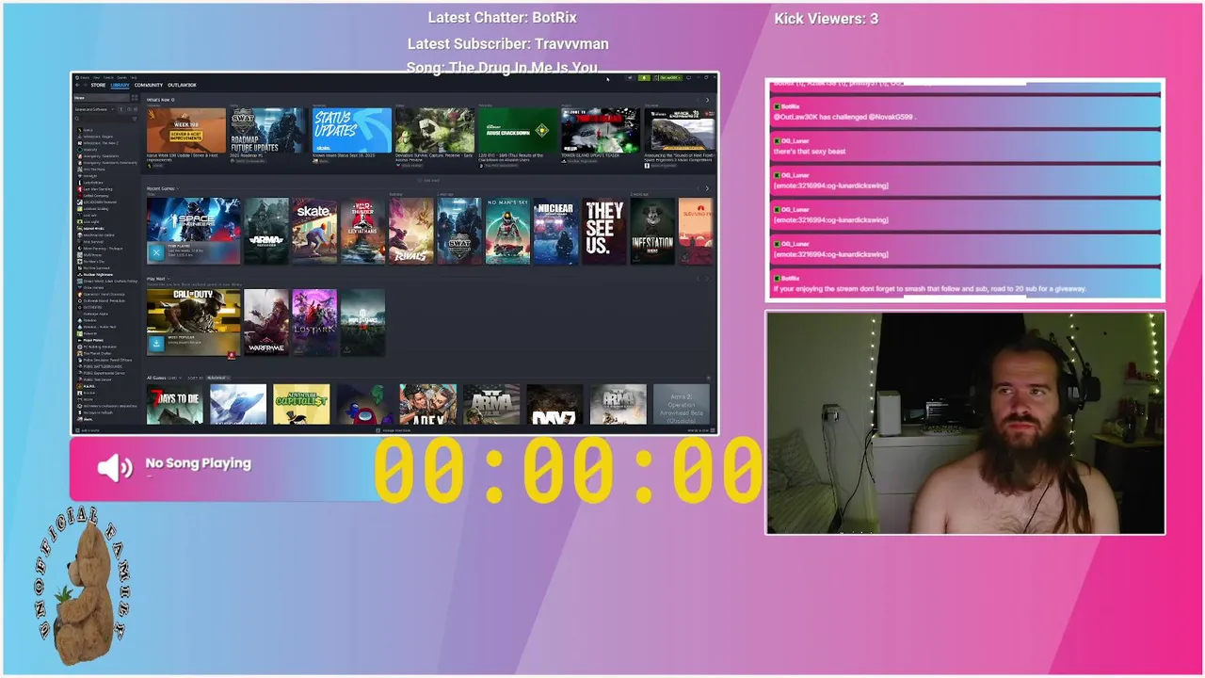Screen dimensions: 1205x678
Task: Open What's New settings gear icon
Action: pyautogui.click(x=173, y=100)
